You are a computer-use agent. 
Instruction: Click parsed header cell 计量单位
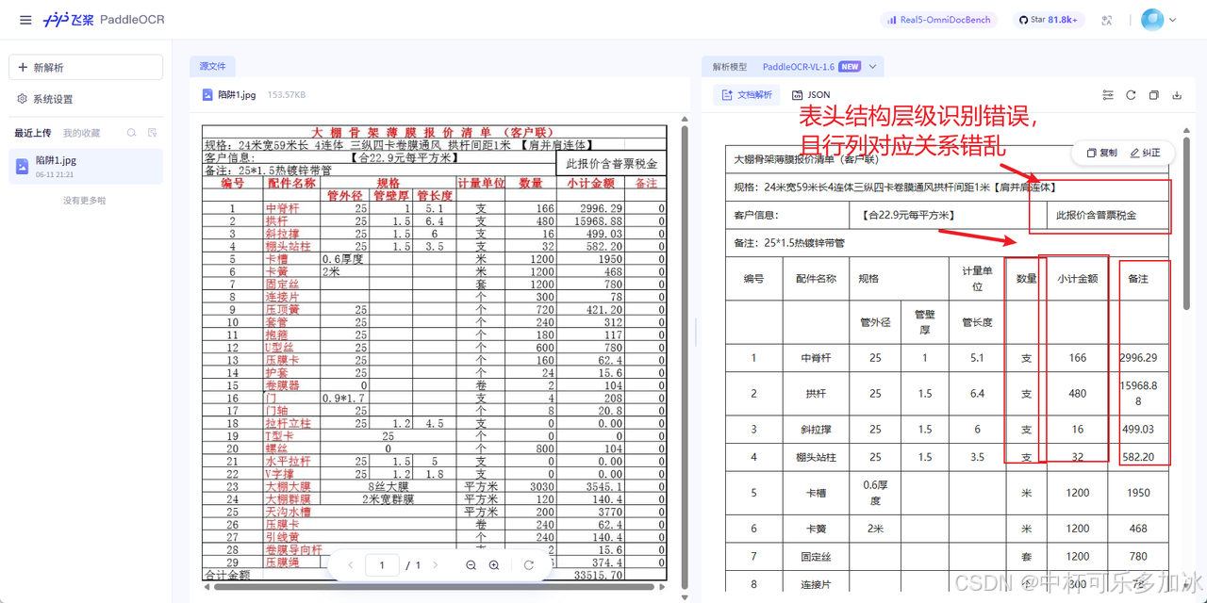coord(977,279)
